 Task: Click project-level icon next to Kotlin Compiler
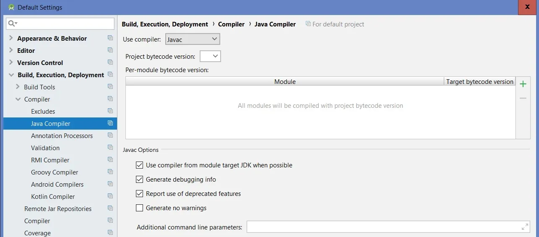[110, 196]
